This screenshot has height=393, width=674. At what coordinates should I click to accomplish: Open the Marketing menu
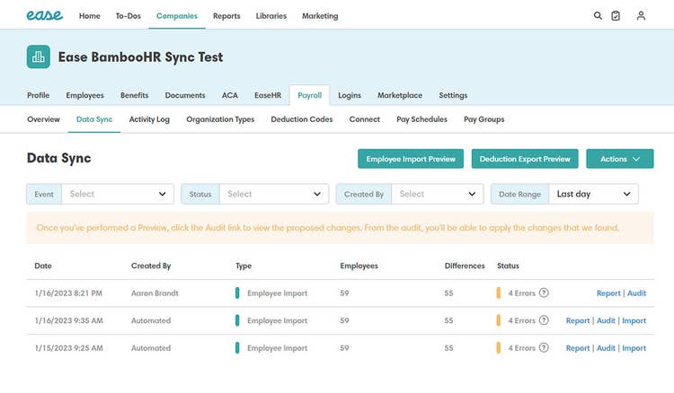[x=320, y=16]
